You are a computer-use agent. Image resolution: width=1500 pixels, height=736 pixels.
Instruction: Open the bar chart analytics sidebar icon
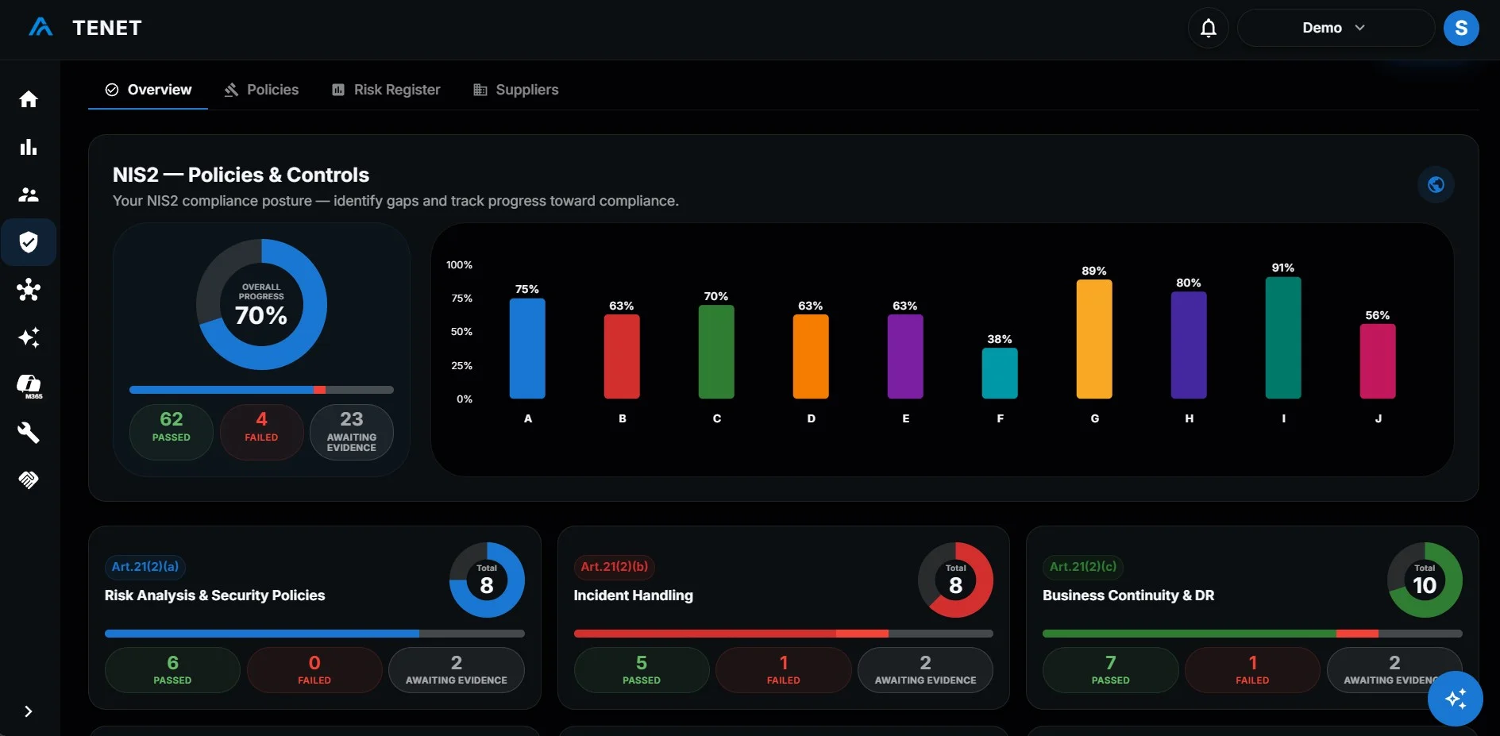pyautogui.click(x=29, y=147)
